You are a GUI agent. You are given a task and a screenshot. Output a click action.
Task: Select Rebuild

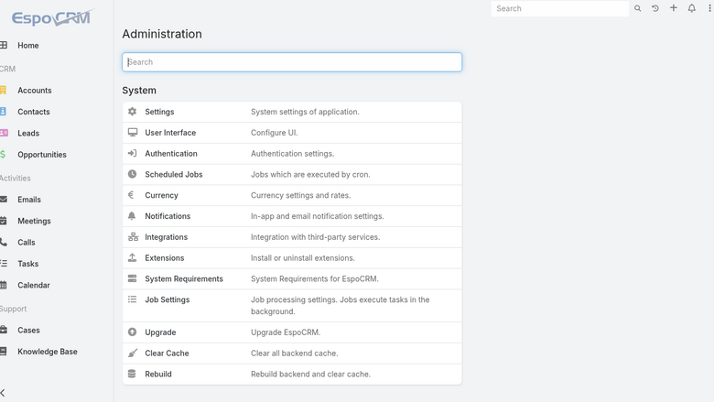click(158, 375)
